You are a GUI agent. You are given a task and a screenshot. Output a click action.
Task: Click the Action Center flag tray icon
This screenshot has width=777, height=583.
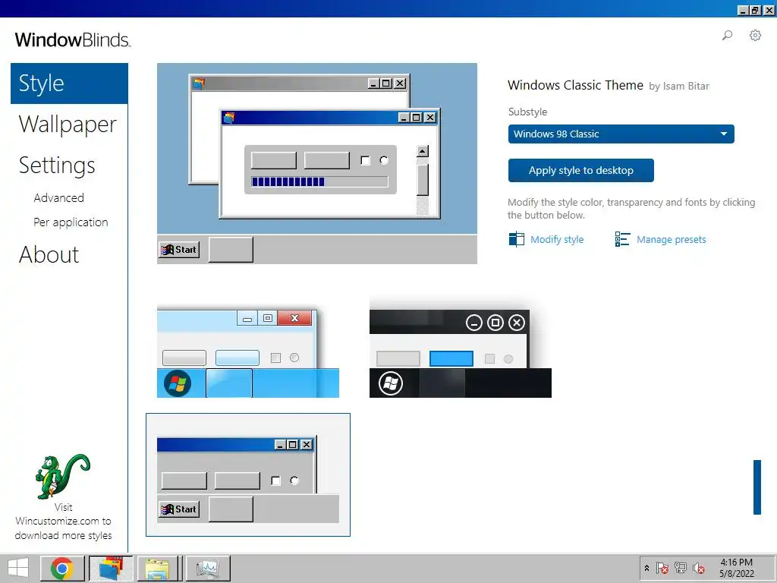click(x=662, y=568)
